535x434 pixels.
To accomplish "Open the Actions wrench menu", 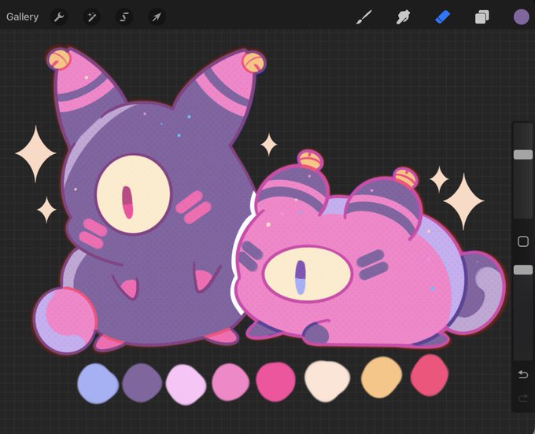I will click(59, 17).
